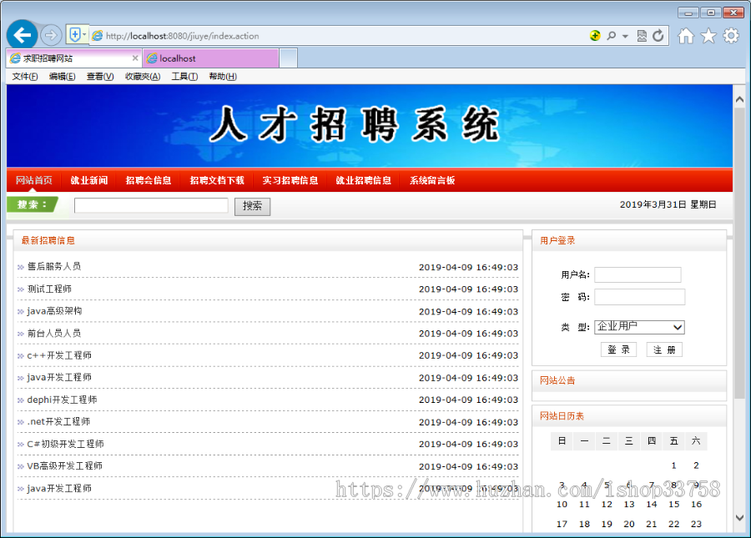Viewport: 751px width, 538px height.
Task: Refresh the page using the refresh icon
Action: click(658, 36)
